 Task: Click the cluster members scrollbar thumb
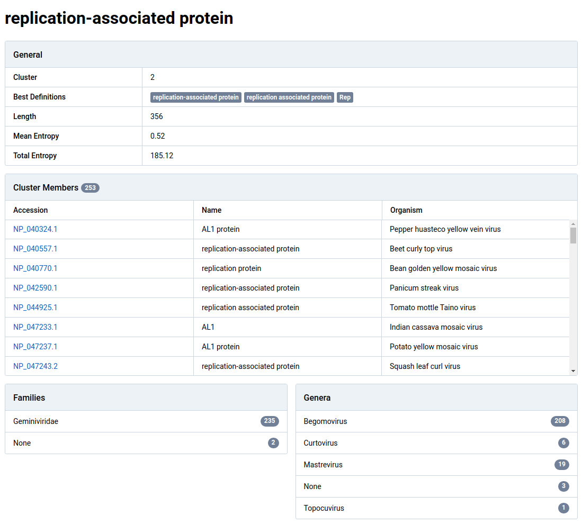pos(573,235)
